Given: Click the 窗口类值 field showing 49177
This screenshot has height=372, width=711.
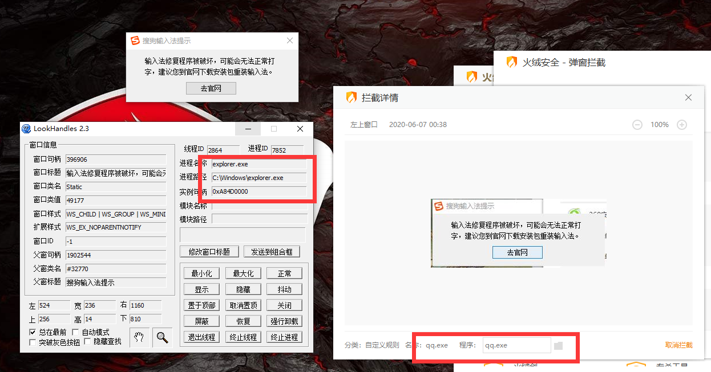Looking at the screenshot, I should coord(116,201).
